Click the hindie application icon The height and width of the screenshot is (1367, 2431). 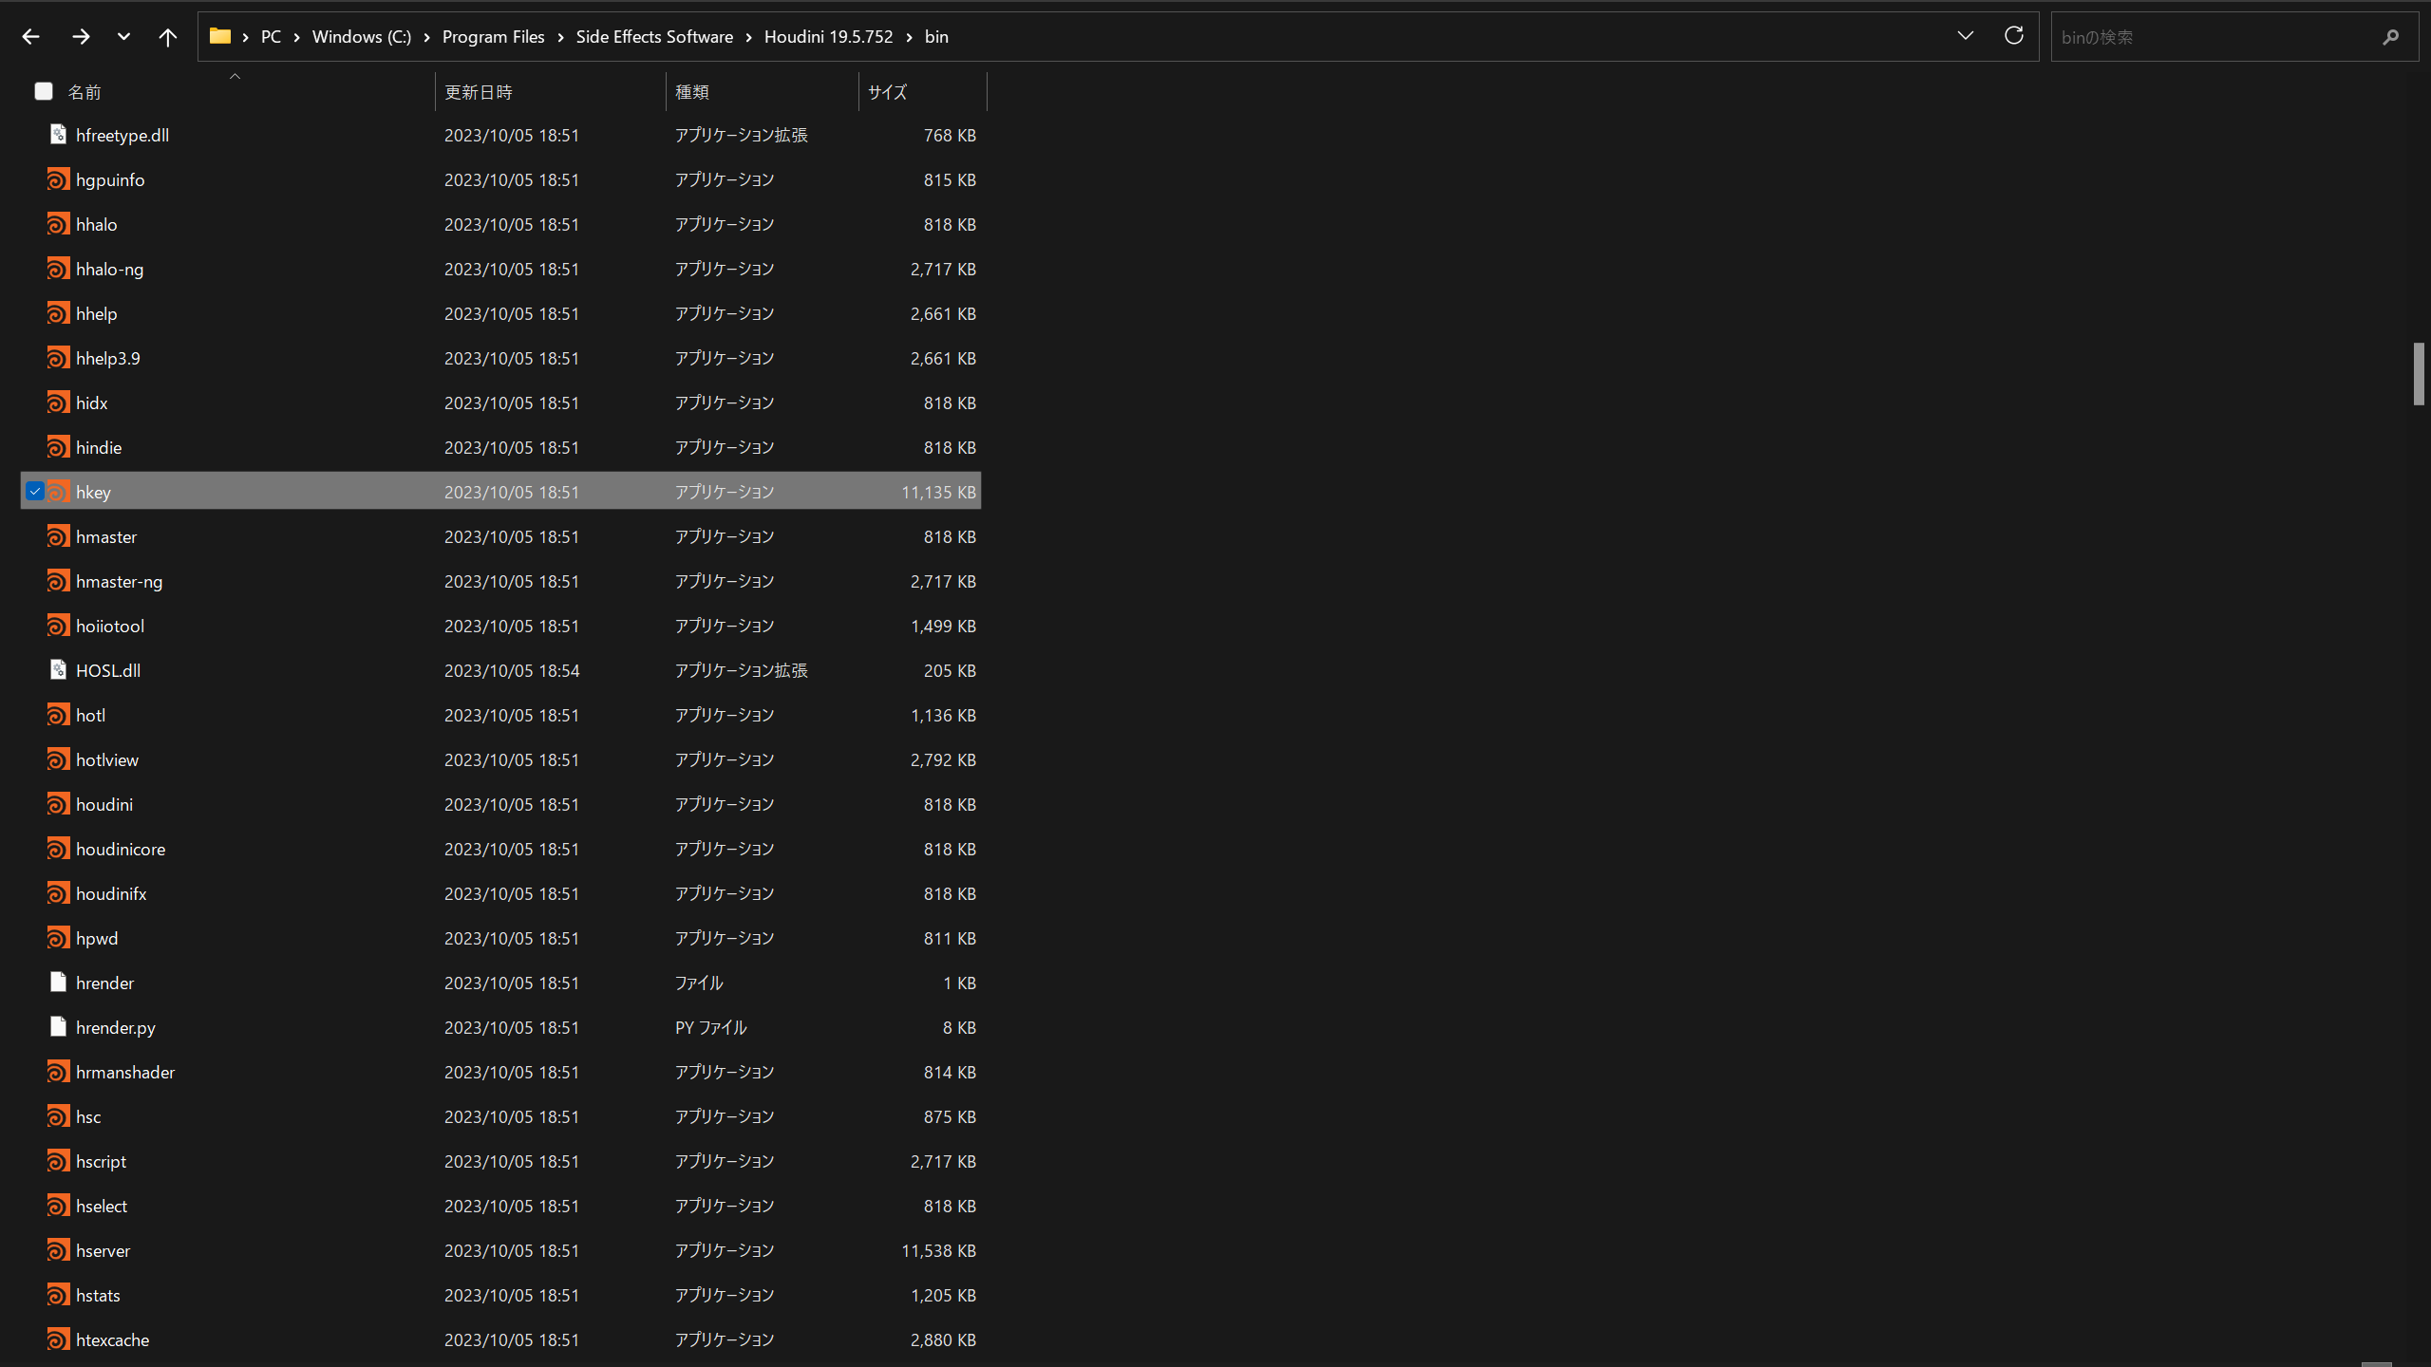pos(58,447)
